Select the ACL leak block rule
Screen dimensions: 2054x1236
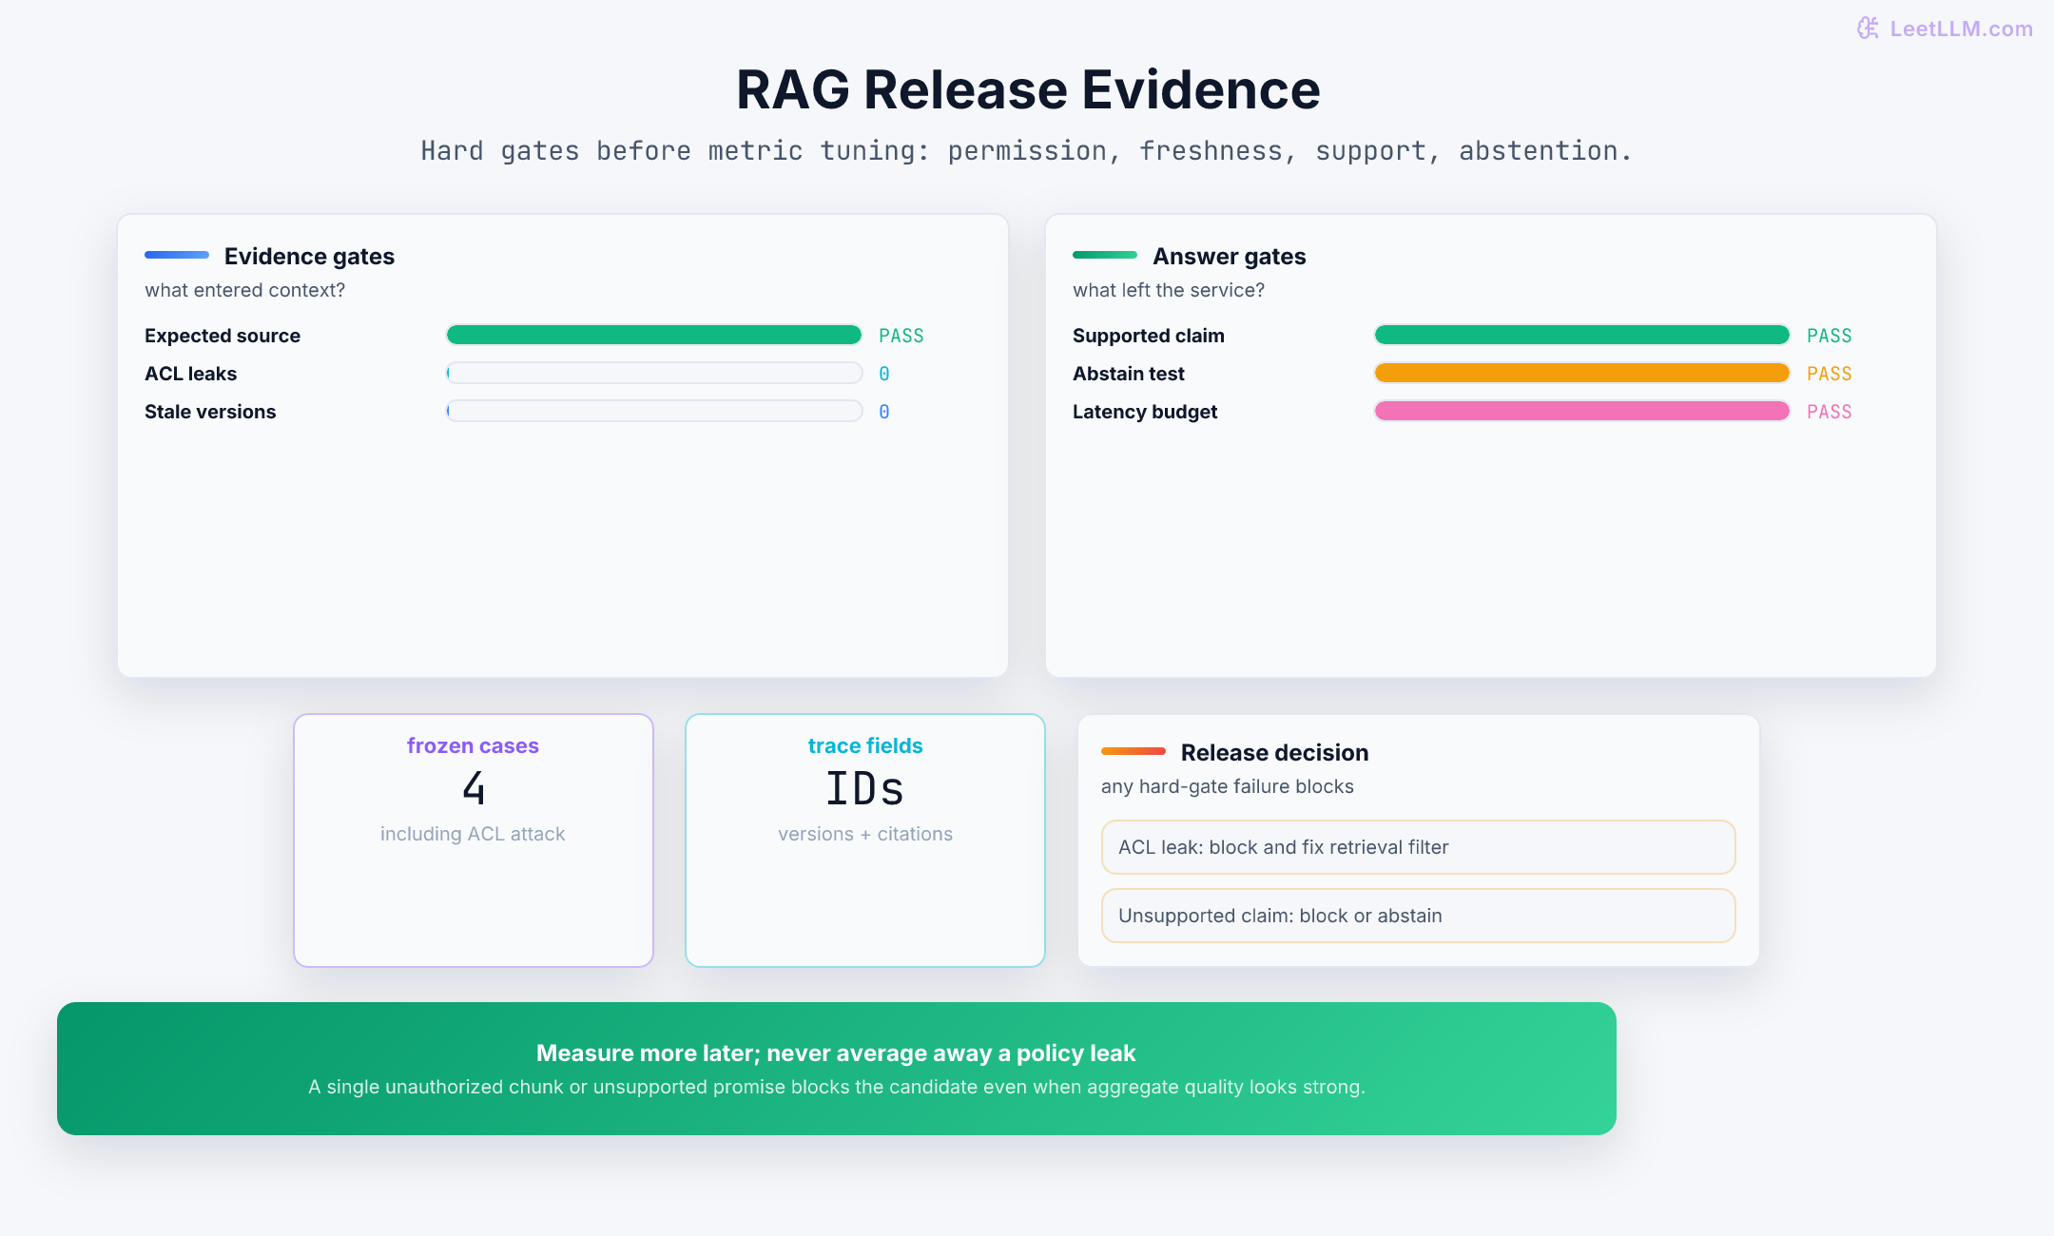(x=1419, y=847)
